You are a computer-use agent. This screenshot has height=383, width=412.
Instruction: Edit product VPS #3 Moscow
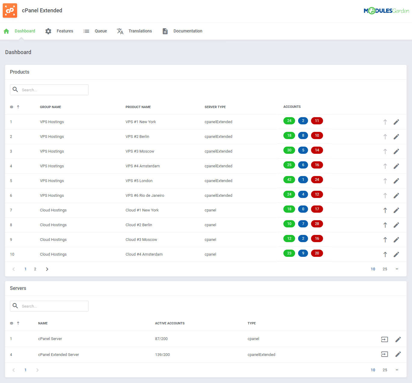[396, 151]
